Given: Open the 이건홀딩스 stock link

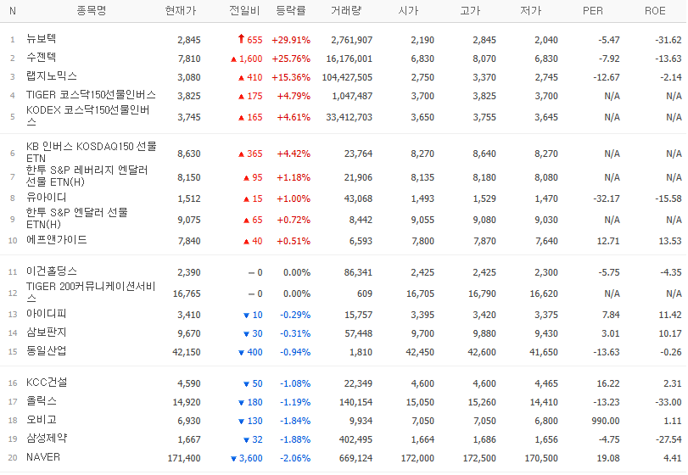Looking at the screenshot, I should (x=52, y=271).
